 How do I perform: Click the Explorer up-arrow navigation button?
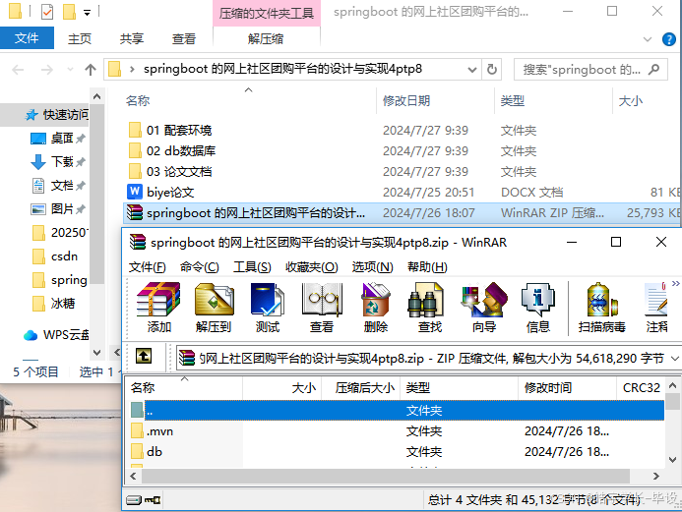[x=91, y=70]
